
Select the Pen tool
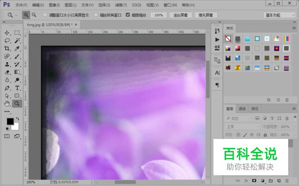coord(7,88)
